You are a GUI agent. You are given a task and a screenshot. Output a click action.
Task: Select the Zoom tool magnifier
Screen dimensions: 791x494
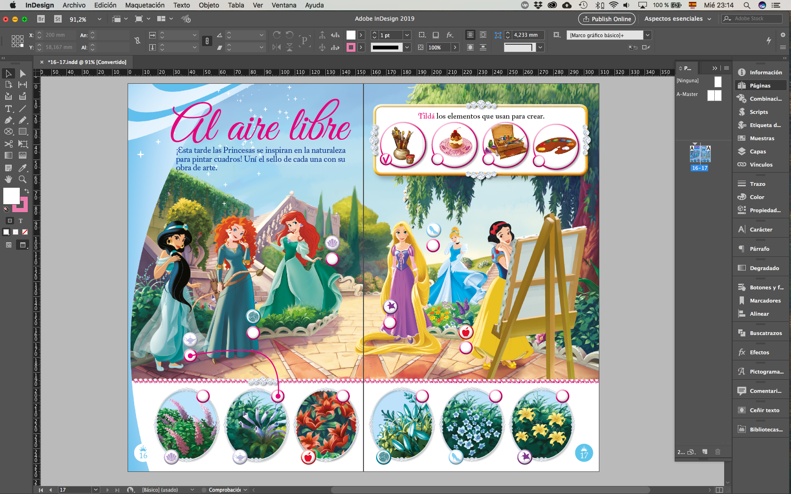(23, 179)
